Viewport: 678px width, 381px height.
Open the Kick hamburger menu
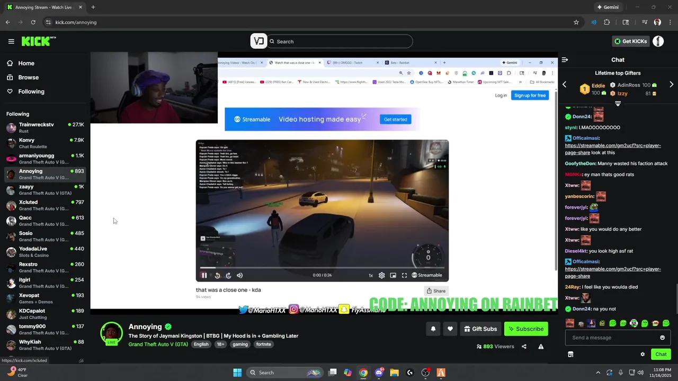point(11,41)
